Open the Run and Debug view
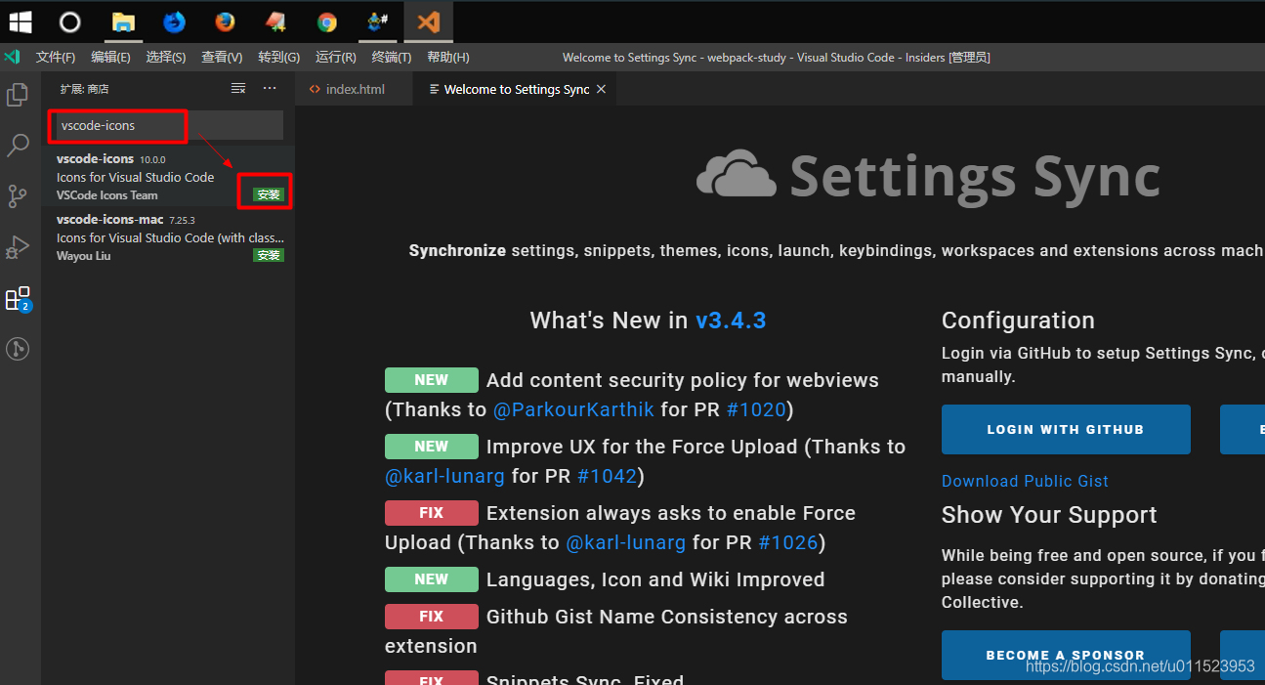Screen dimensions: 1265x685 [18, 247]
